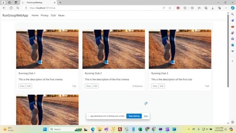
Task: Open the Workspaces icon in the title bar
Action: pos(9,2)
